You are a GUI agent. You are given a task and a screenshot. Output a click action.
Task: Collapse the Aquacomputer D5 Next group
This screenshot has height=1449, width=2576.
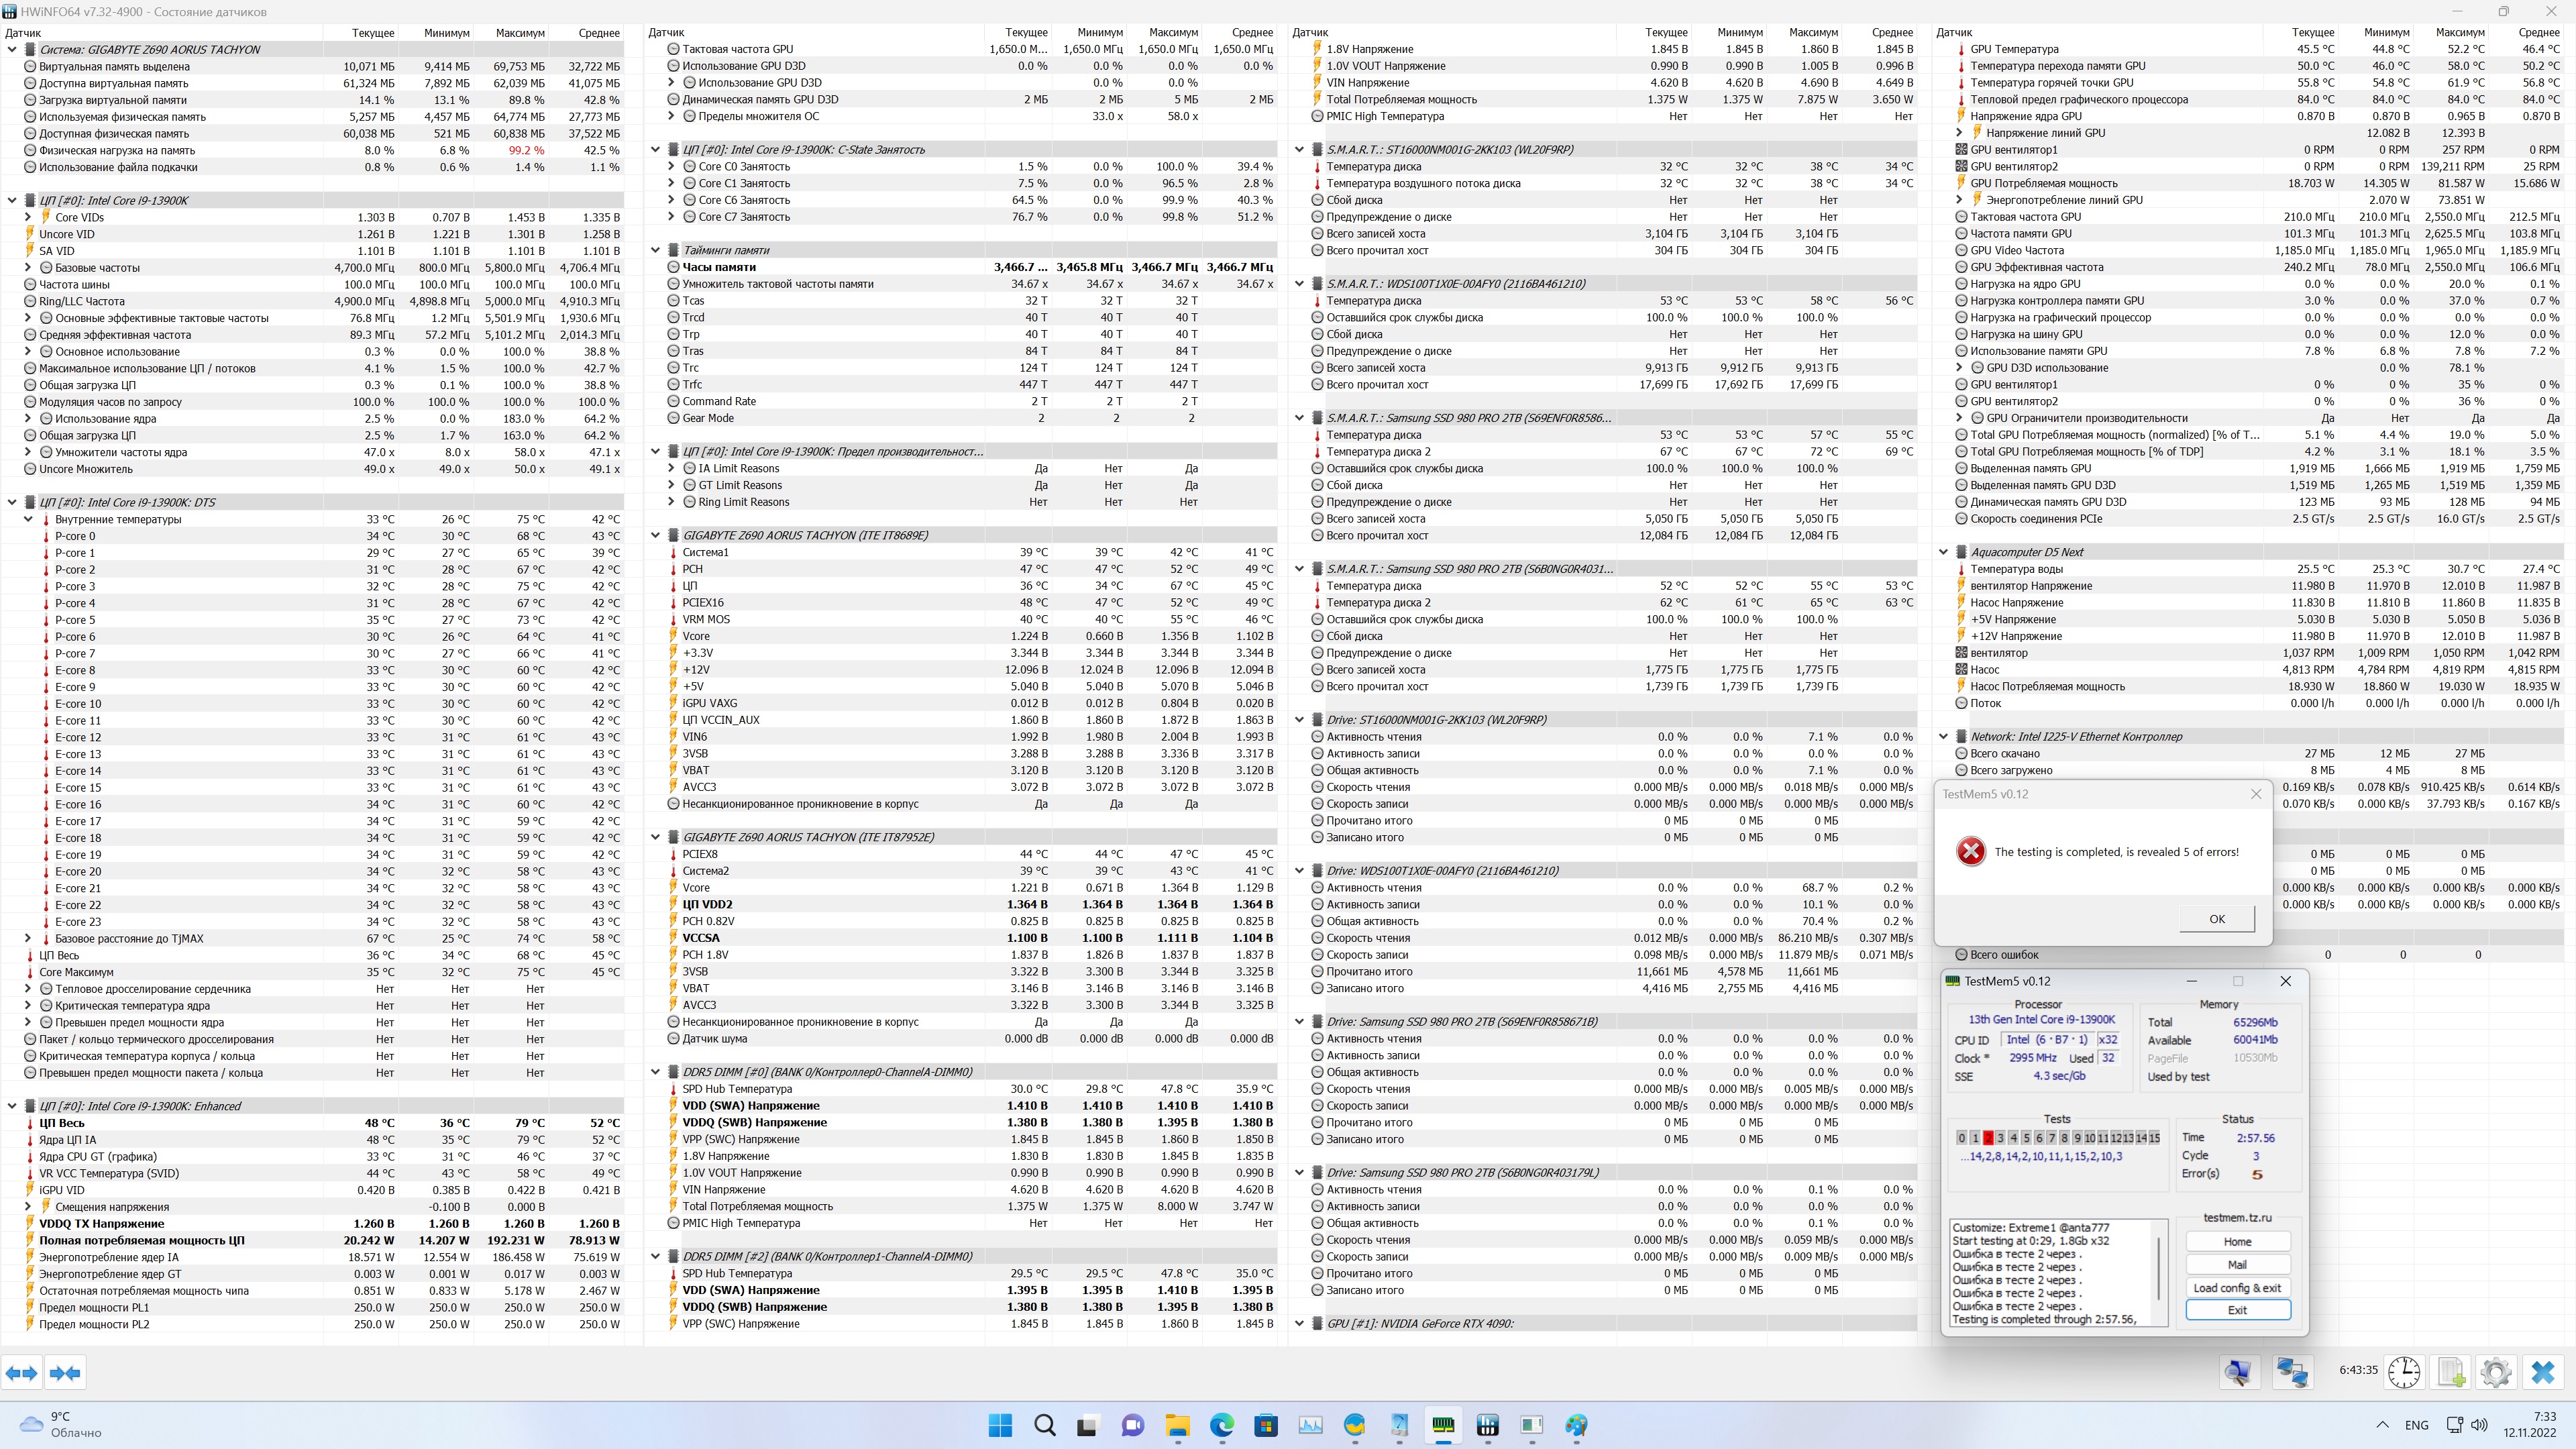click(x=1944, y=552)
